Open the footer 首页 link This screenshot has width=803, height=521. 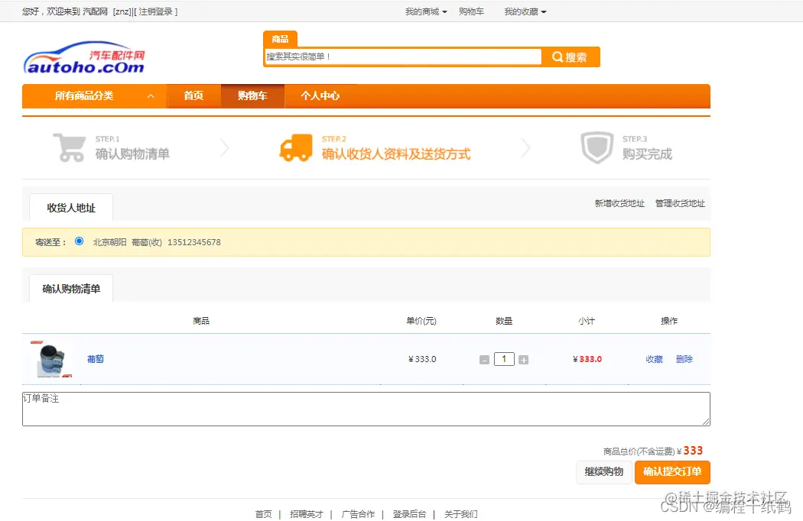point(264,514)
